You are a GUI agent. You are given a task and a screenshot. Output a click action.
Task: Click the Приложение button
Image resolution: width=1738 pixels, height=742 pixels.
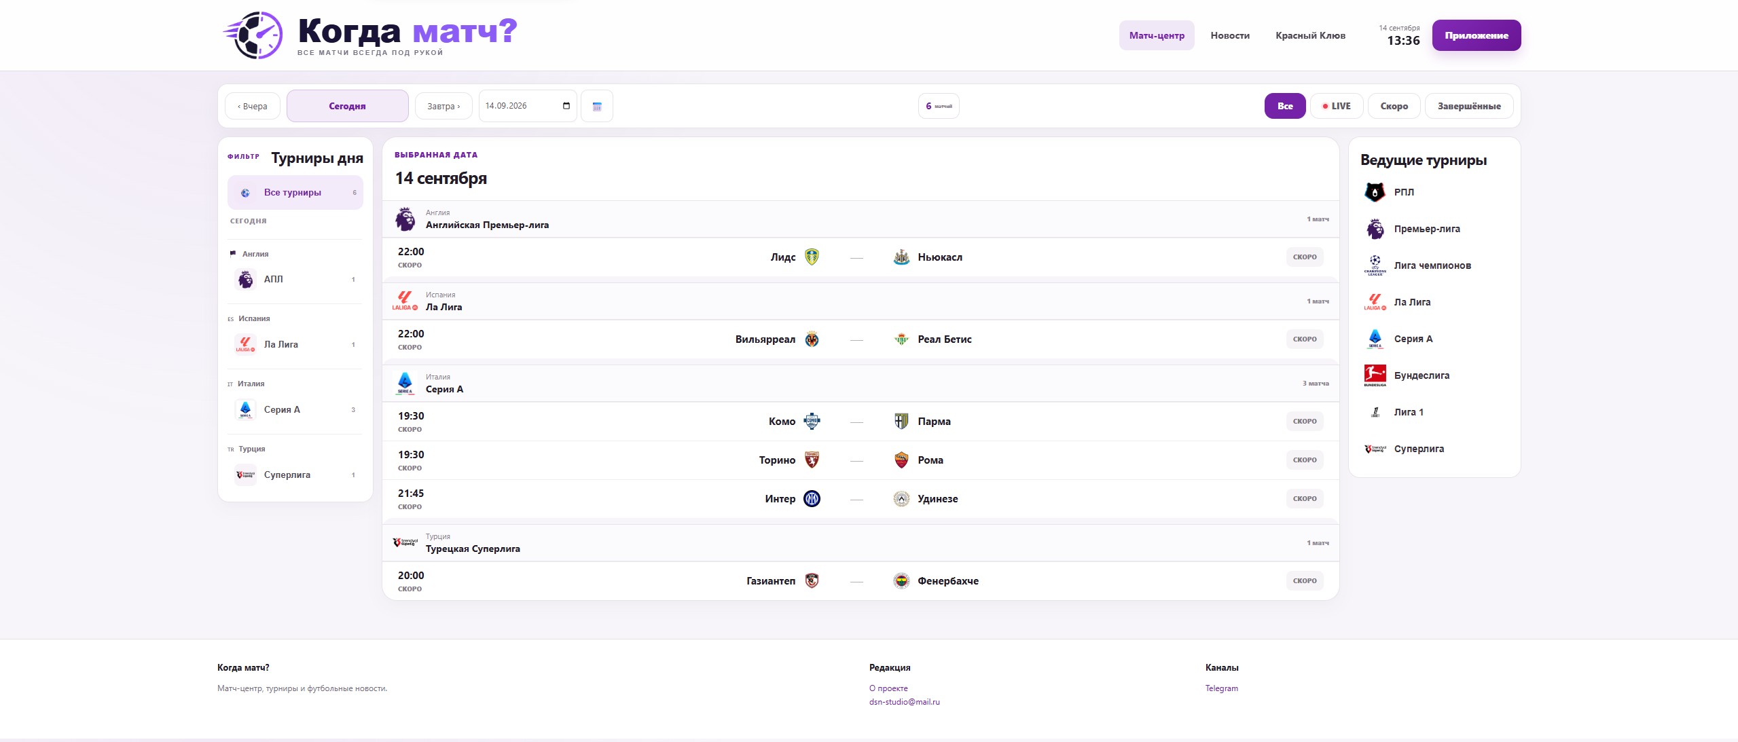point(1477,35)
